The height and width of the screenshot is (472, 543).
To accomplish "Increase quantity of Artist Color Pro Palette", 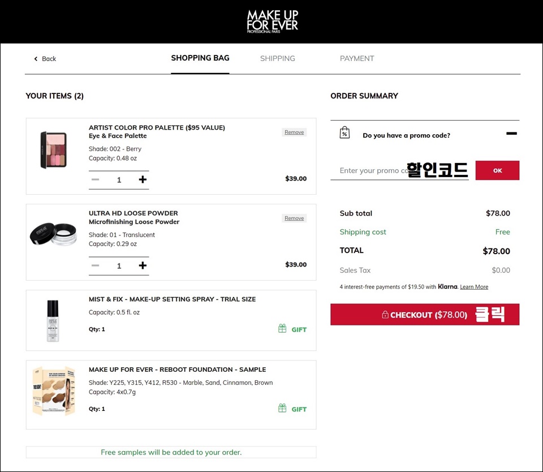I will click(x=143, y=180).
